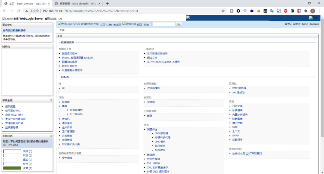This screenshot has width=324, height=174.
Task: Close the 部署概要 - base_domain browser tab
Action: pos(99,4)
